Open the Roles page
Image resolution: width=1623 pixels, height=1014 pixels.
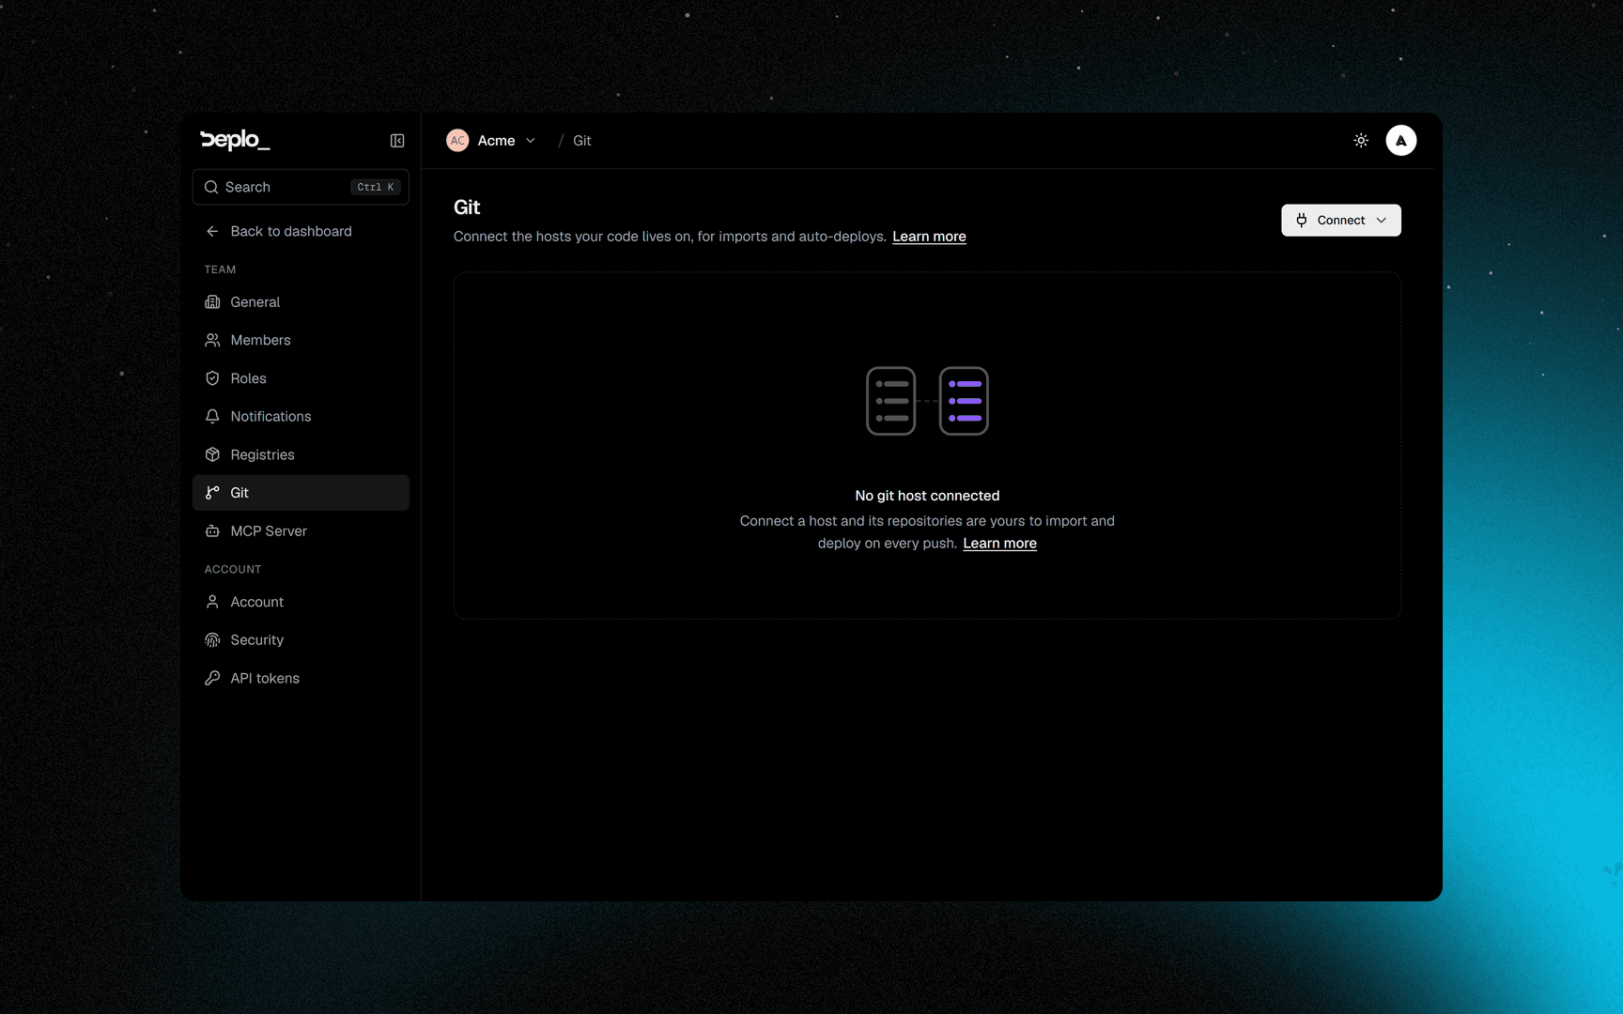click(x=301, y=378)
